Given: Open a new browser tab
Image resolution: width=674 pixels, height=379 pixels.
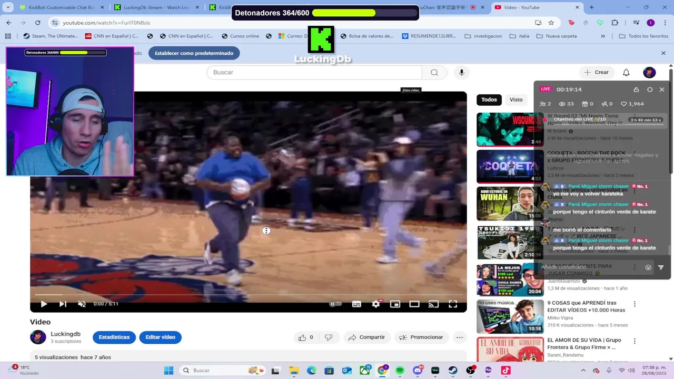Looking at the screenshot, I should (x=591, y=7).
